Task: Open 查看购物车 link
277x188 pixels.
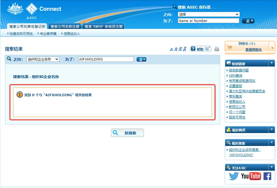Action: coord(254,50)
